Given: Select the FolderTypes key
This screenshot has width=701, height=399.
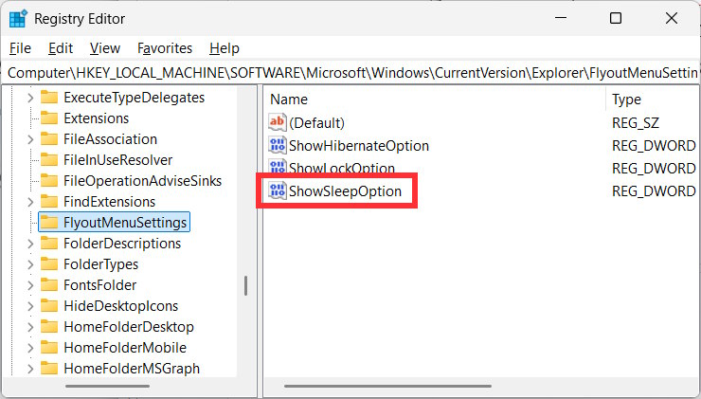Looking at the screenshot, I should (100, 264).
